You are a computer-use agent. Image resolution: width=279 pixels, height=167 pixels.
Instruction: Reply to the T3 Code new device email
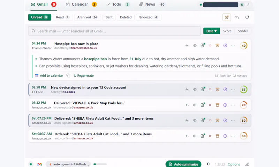coord(187,90)
